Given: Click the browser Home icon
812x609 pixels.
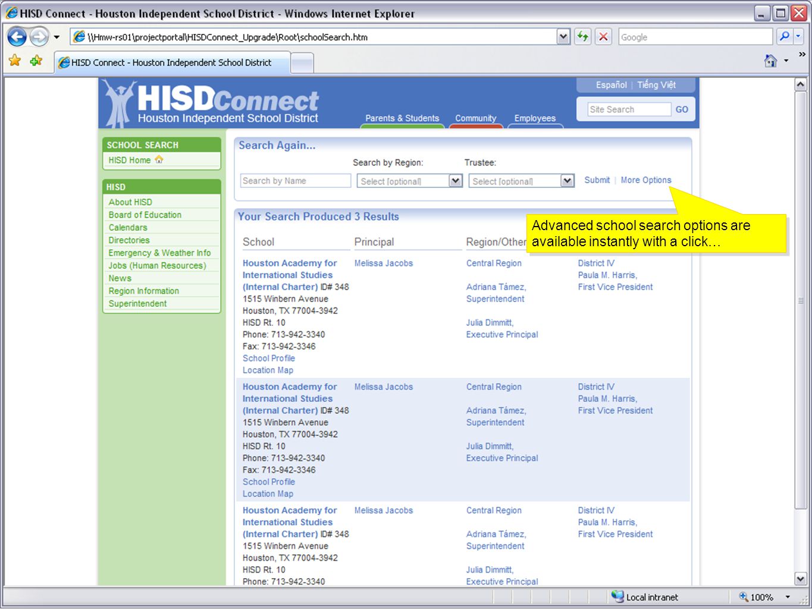Looking at the screenshot, I should click(x=770, y=61).
